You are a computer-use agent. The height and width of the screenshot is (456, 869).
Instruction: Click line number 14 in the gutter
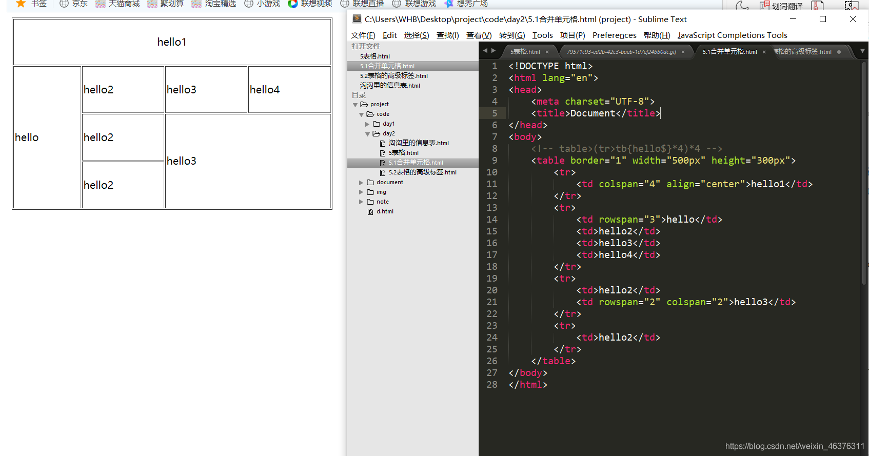(492, 220)
